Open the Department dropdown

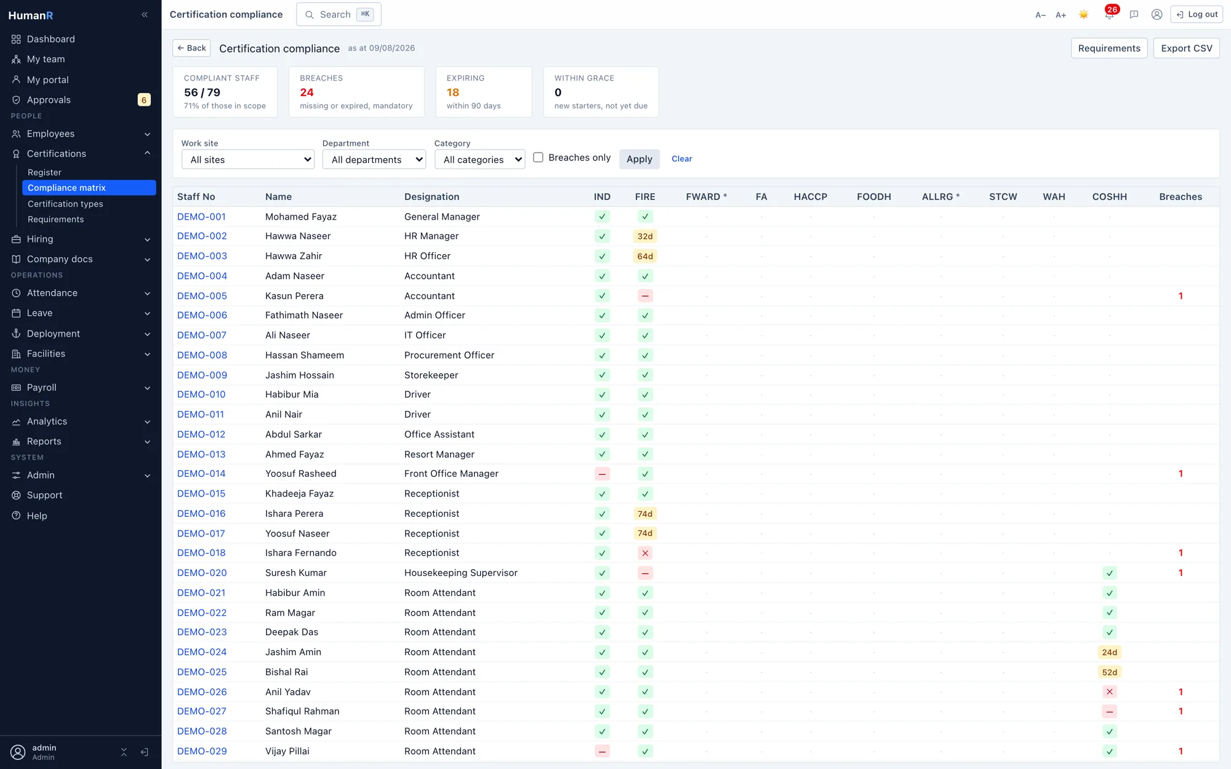click(x=374, y=159)
